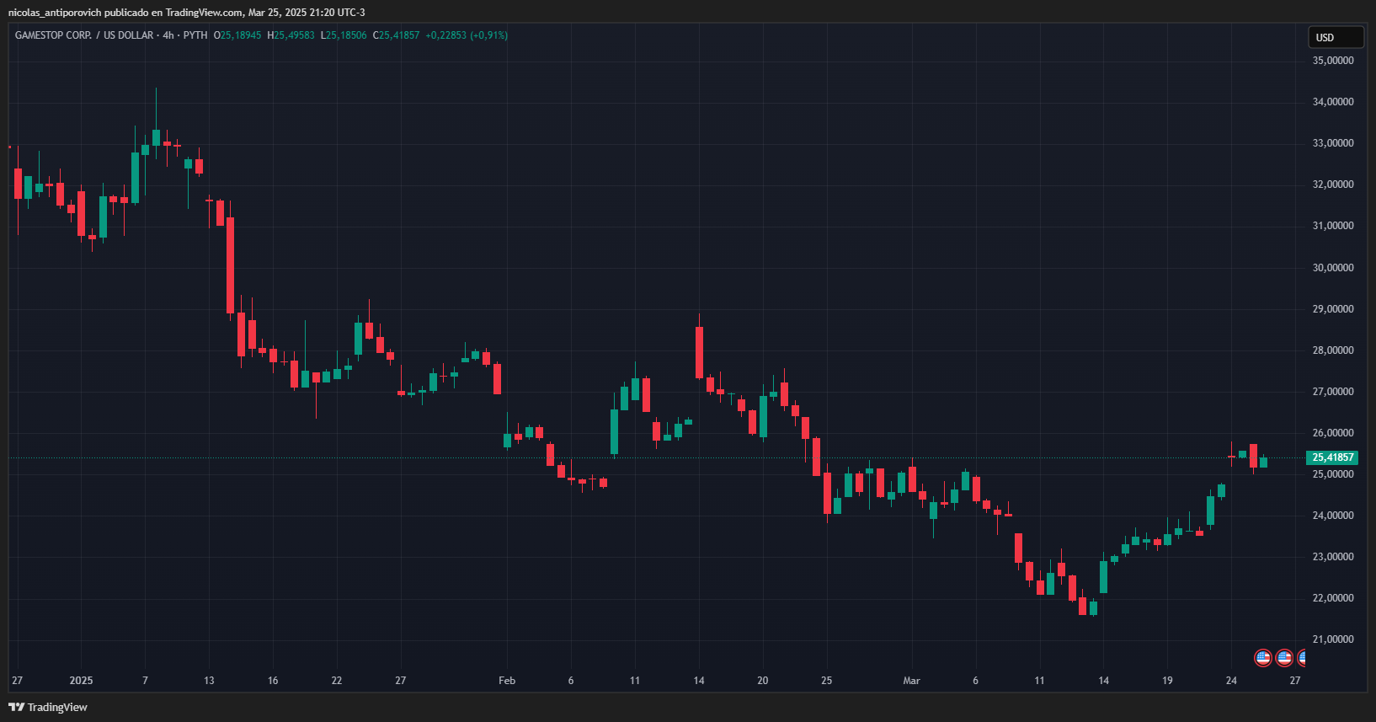Open the middle US flag economic event marker
The height and width of the screenshot is (722, 1376).
tap(1283, 658)
